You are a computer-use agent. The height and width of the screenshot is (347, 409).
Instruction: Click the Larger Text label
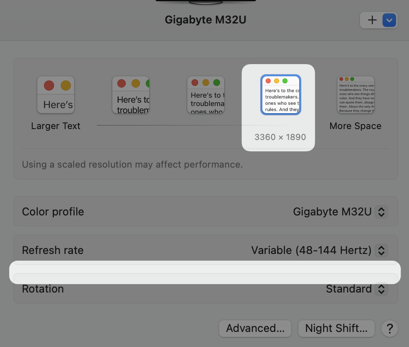(x=56, y=126)
